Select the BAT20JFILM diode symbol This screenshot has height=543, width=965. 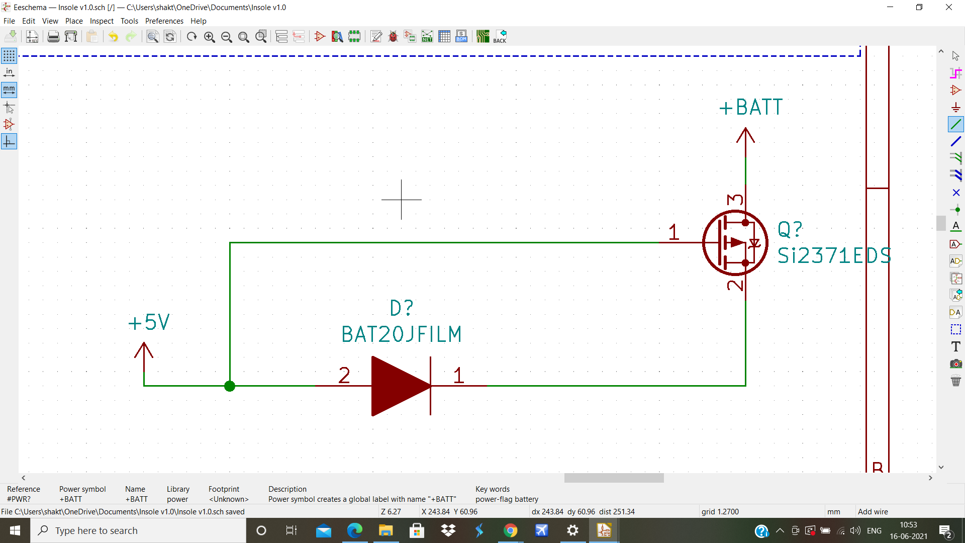[x=401, y=386]
